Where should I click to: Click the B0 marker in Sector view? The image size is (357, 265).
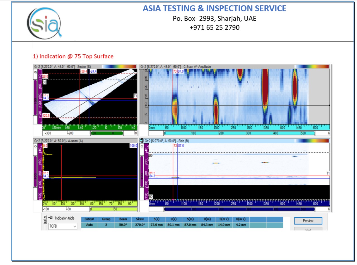(44, 83)
